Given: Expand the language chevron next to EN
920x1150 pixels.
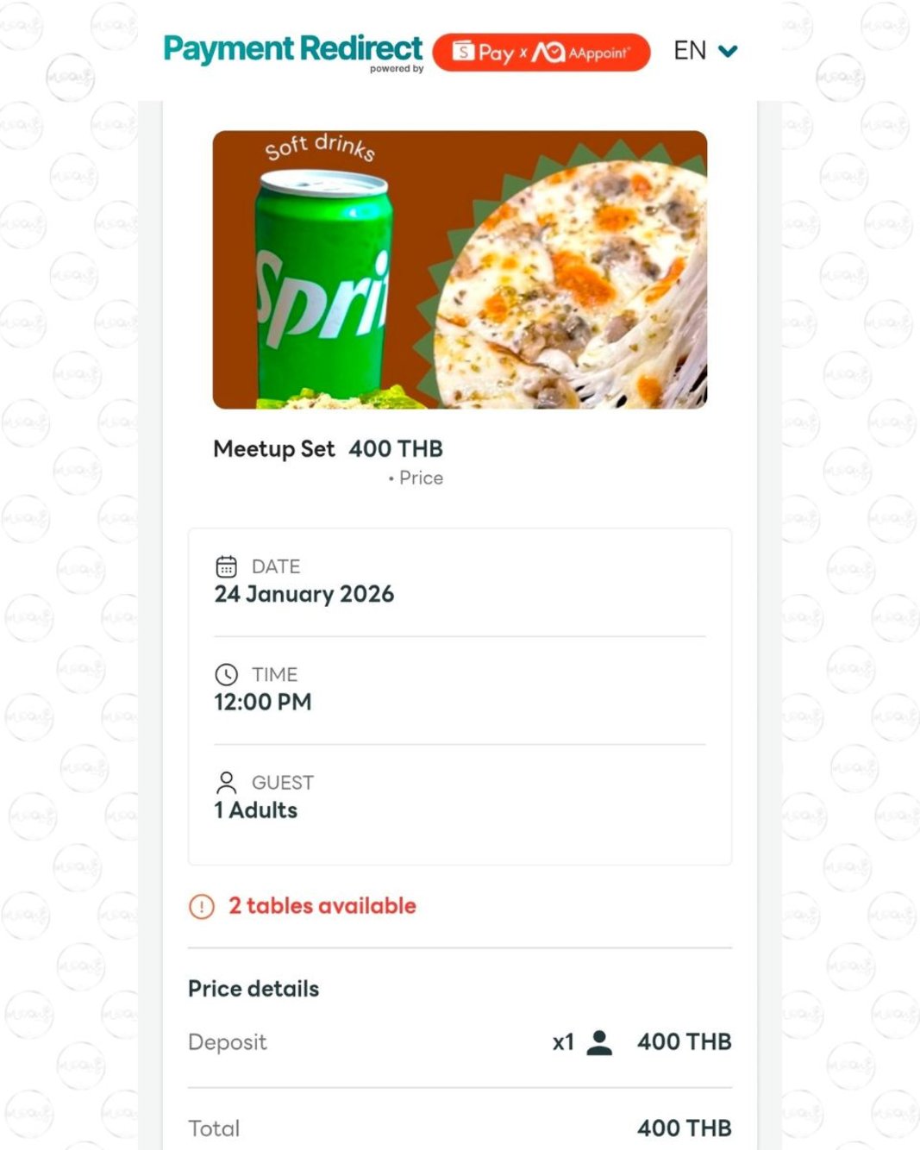Looking at the screenshot, I should click(x=729, y=51).
